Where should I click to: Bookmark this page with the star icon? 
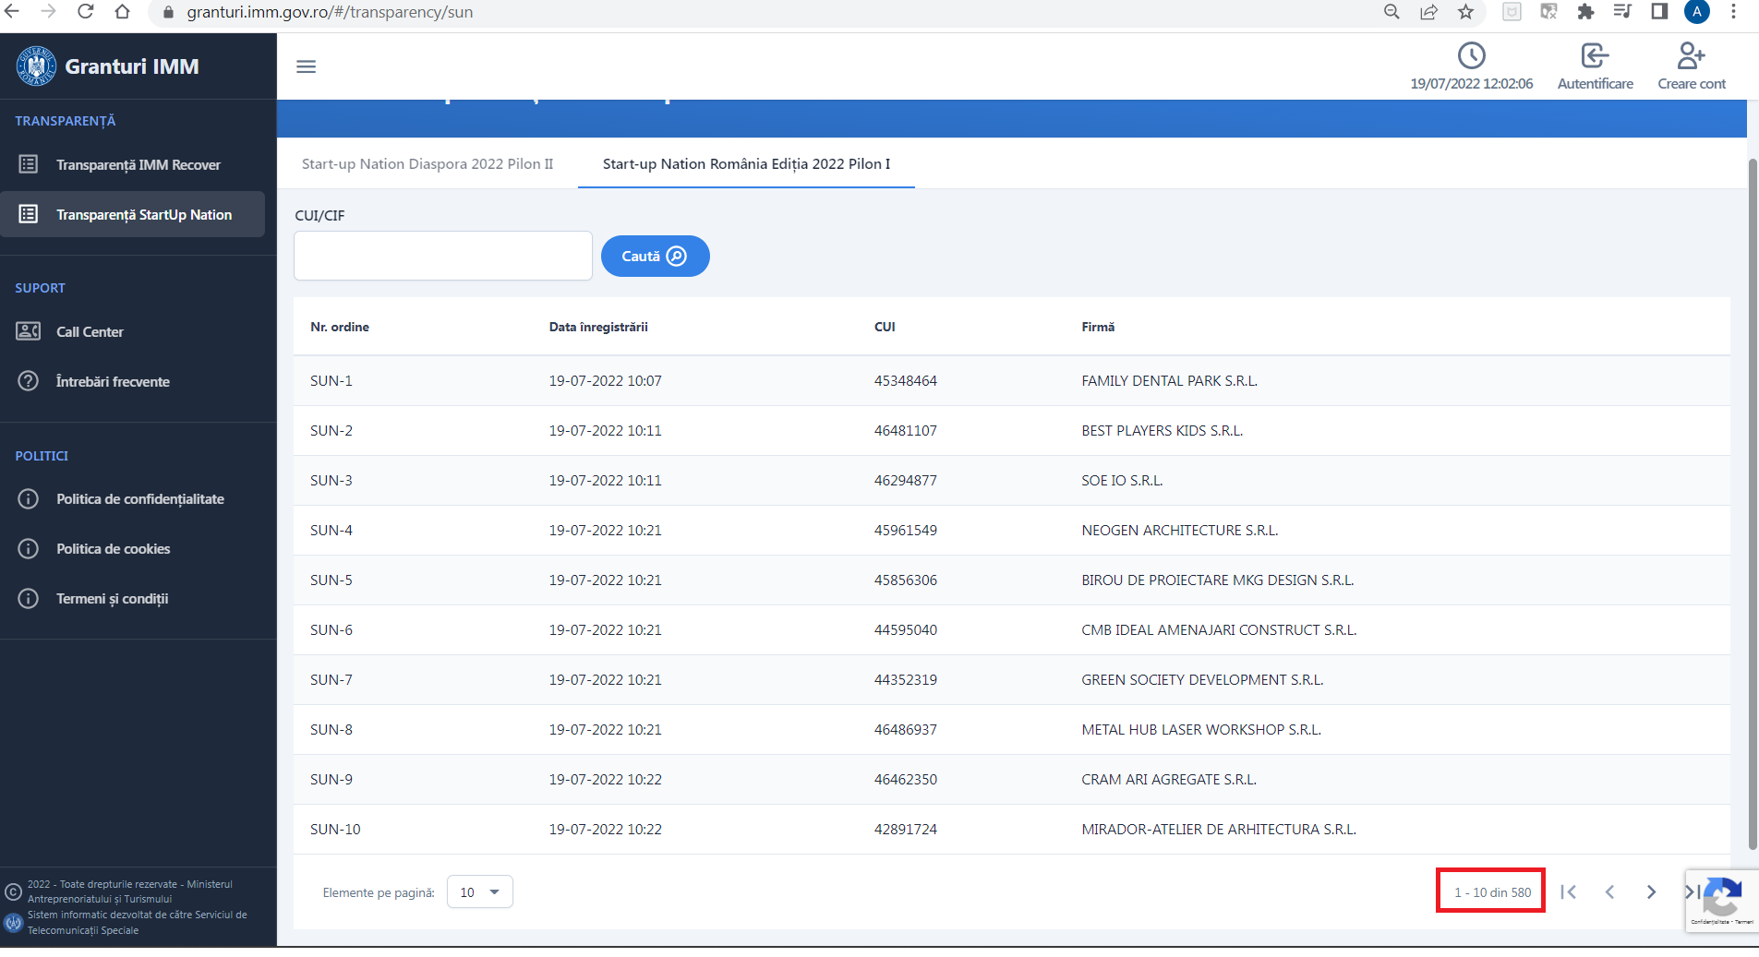click(1465, 12)
